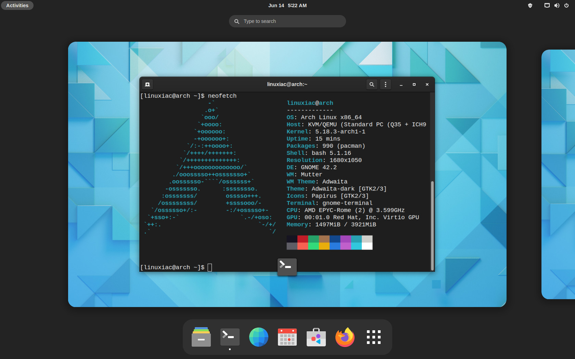Open GNOME Web browser from the dock

pos(258,337)
